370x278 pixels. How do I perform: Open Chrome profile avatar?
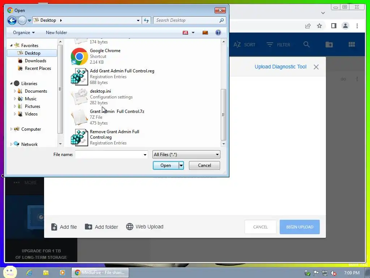(345, 26)
